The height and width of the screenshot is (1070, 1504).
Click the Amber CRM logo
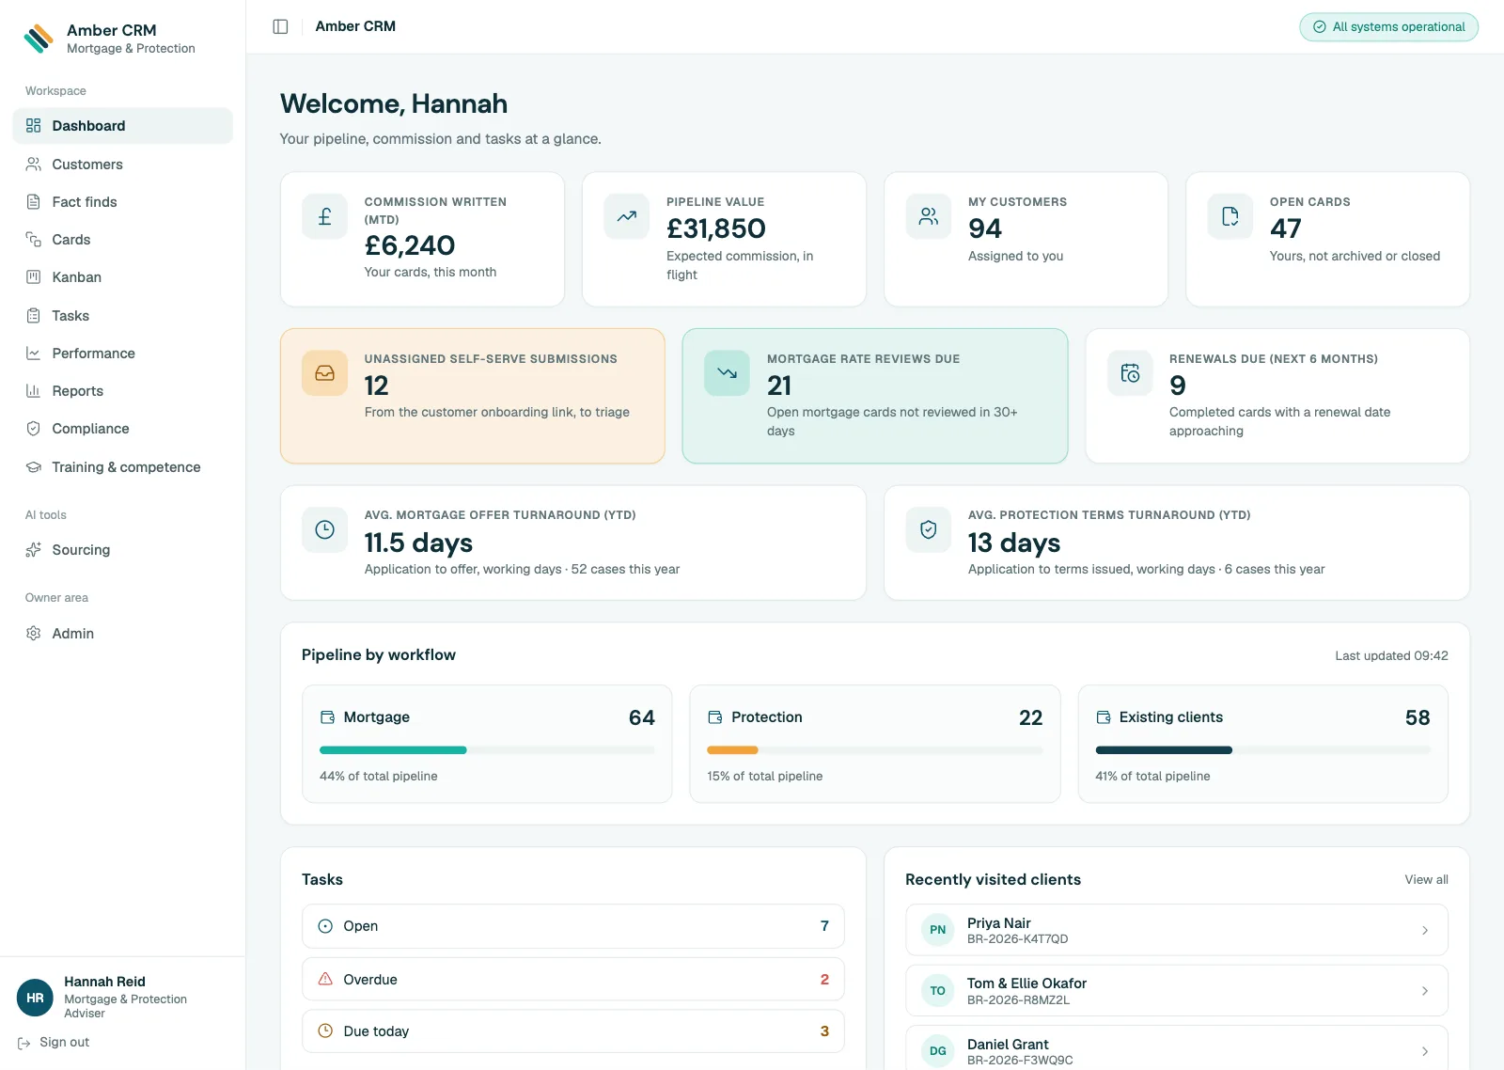39,39
